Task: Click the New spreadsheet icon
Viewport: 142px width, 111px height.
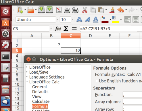Action: (20, 10)
